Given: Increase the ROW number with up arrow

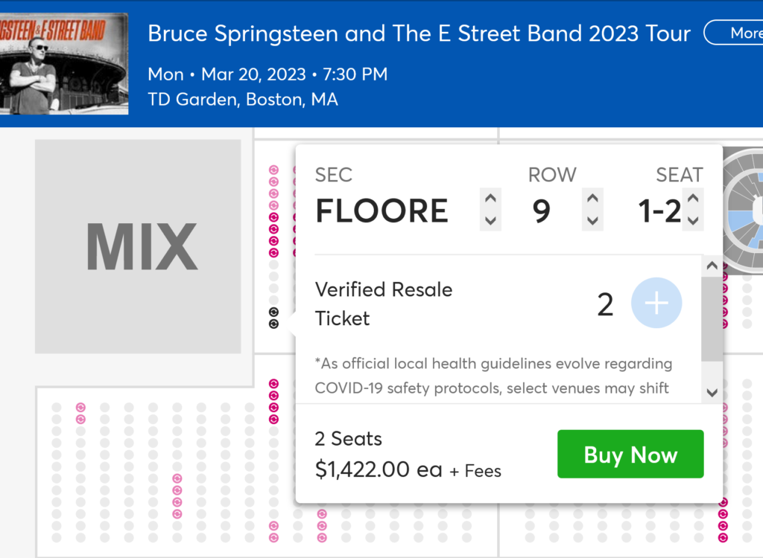Looking at the screenshot, I should pos(592,199).
